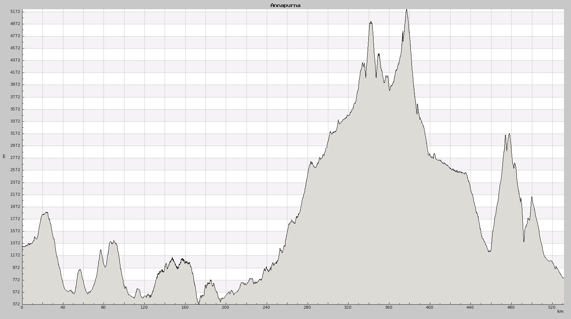571x319 pixels.
Task: Click the peak near 478 km
Action: (x=509, y=134)
